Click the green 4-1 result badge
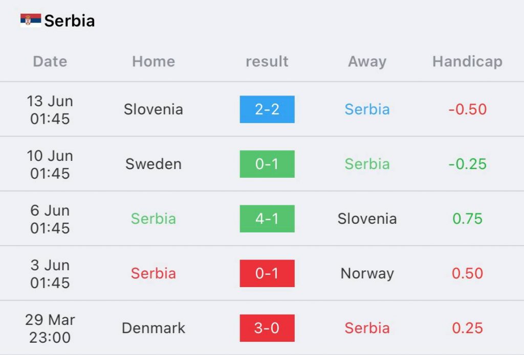Viewport: 524px width, 355px height. (x=267, y=219)
